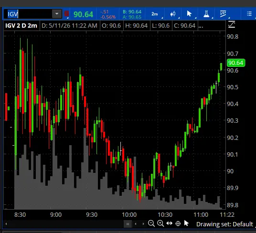Image resolution: width=256 pixels, height=233 pixels.
Task: Expand the ellipsis after the close value
Action: [x=201, y=26]
